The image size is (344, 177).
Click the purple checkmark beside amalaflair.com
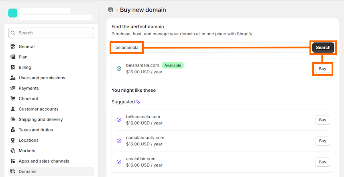[x=119, y=162]
